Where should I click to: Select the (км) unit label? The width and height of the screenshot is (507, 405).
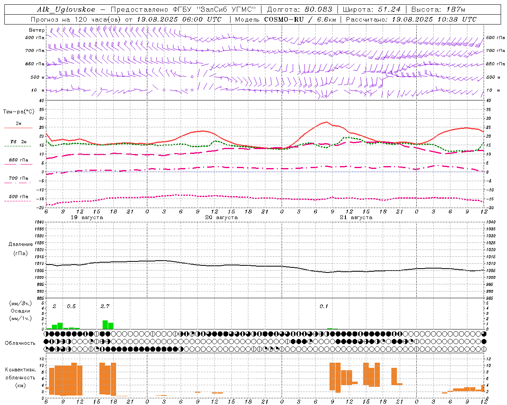21,385
